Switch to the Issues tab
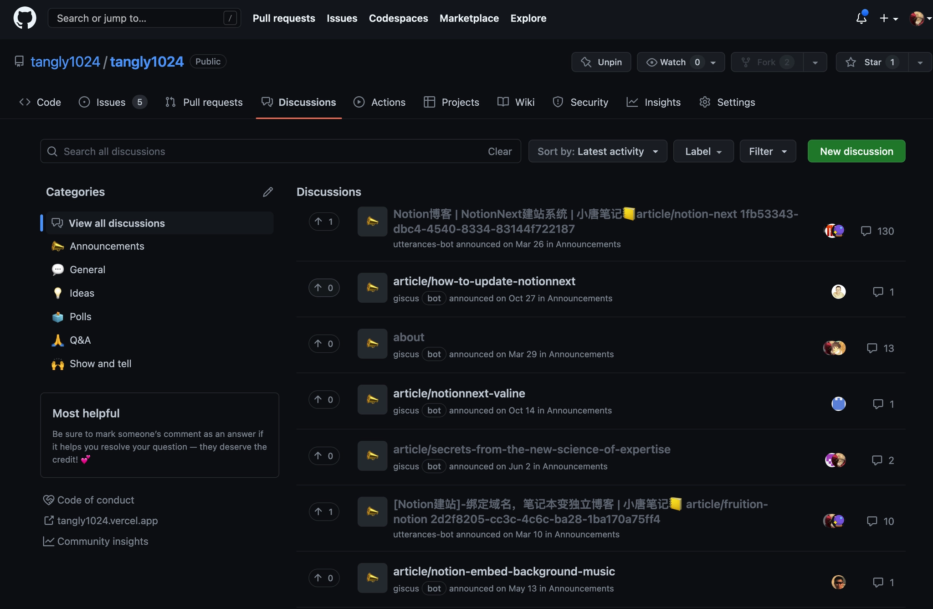This screenshot has height=609, width=933. pos(113,102)
